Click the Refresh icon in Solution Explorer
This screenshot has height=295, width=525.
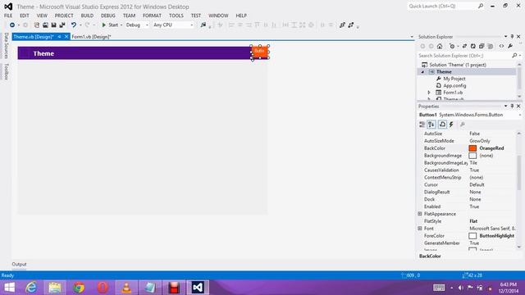[472, 46]
